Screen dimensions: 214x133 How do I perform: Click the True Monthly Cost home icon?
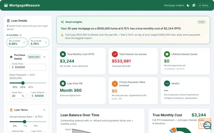click(x=63, y=54)
